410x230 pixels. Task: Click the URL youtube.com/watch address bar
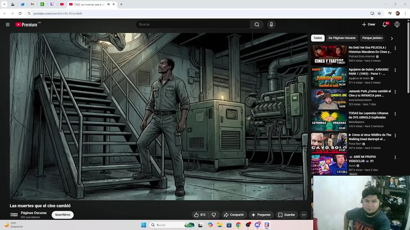pos(58,13)
